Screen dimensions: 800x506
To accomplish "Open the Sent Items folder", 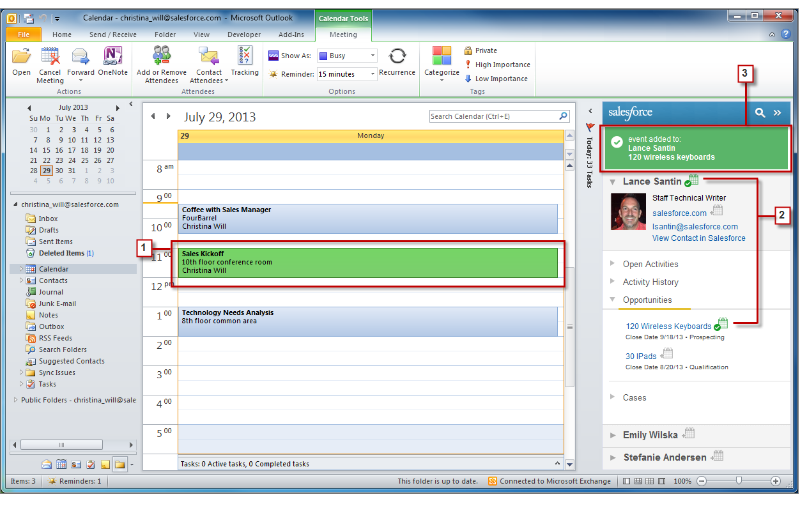I will coord(56,241).
